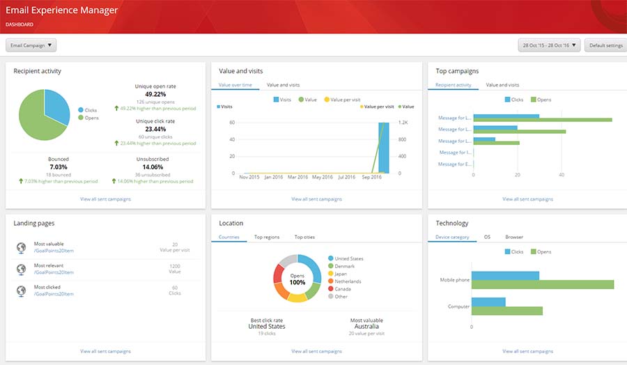Click the blue Clicks slice of pie chart
Viewport: 627px width, 365px height.
tap(56, 104)
